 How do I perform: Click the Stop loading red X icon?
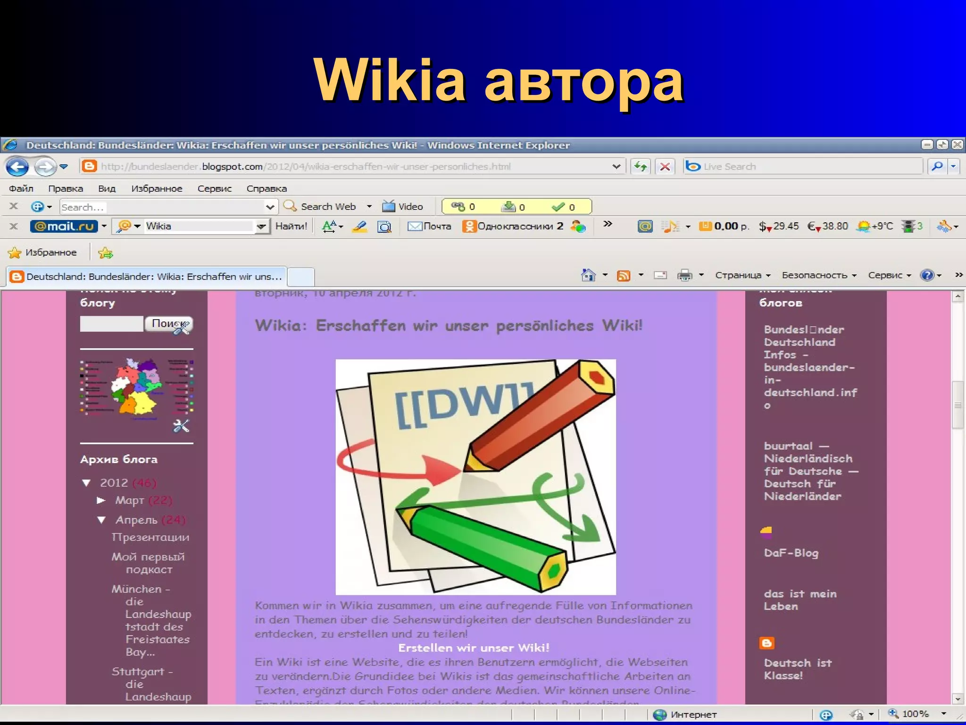pos(665,167)
